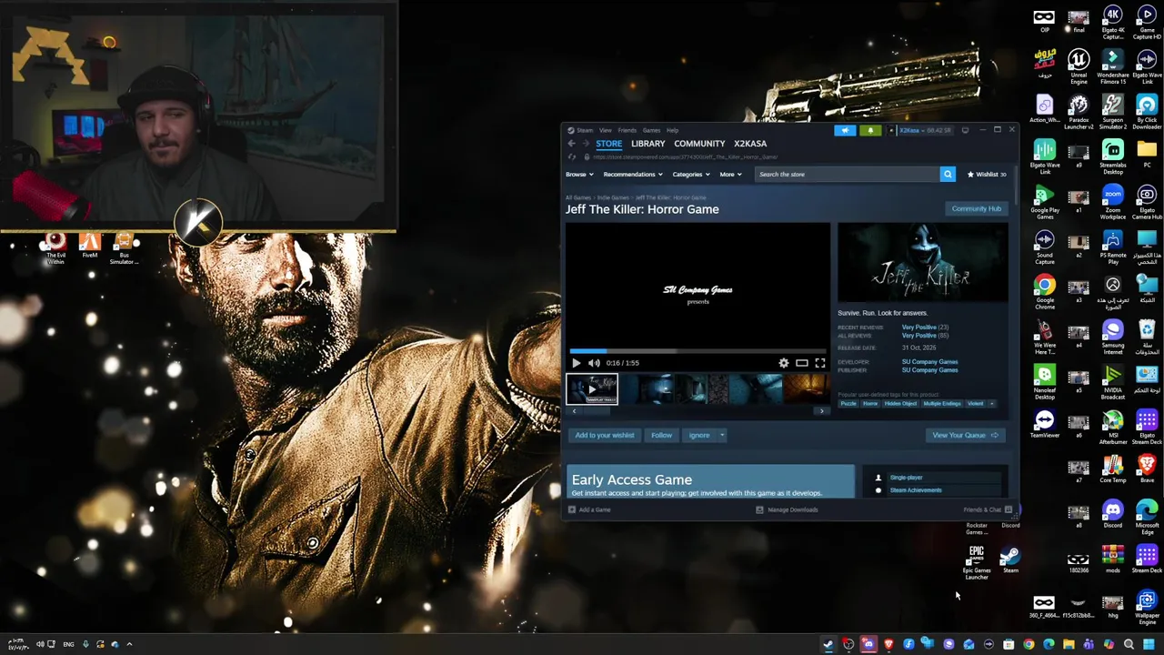Open SU Company Games developer link
Screen dimensions: 1164x655
coord(929,362)
